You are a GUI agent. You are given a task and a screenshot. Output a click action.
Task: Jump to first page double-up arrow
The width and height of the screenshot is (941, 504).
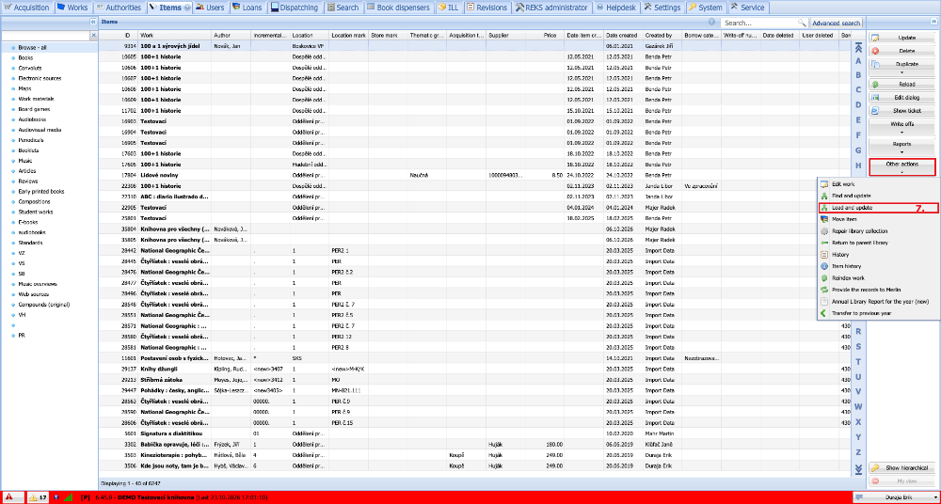pos(858,48)
